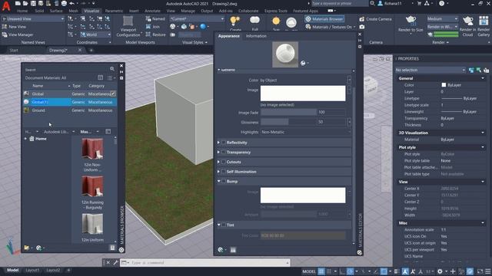This screenshot has height=276, width=492.
Task: Click the Create Material icon in Materials Editor bottom
Action: click(x=221, y=250)
